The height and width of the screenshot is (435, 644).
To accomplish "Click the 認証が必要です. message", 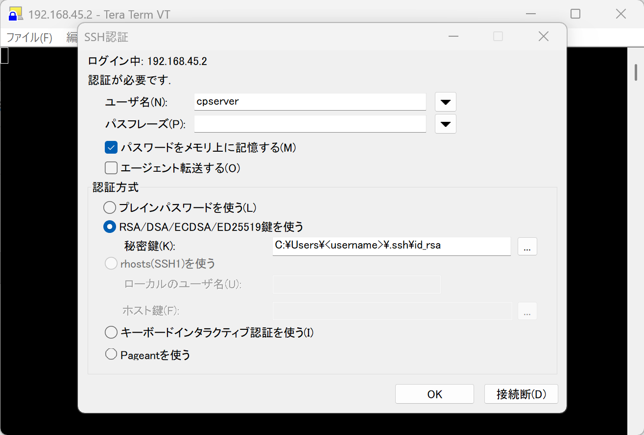I will click(129, 80).
